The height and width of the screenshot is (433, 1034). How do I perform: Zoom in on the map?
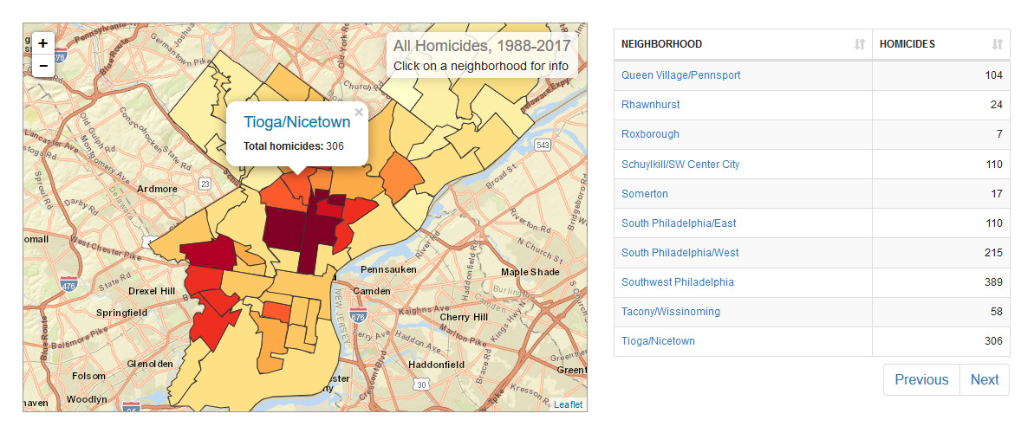coord(43,43)
